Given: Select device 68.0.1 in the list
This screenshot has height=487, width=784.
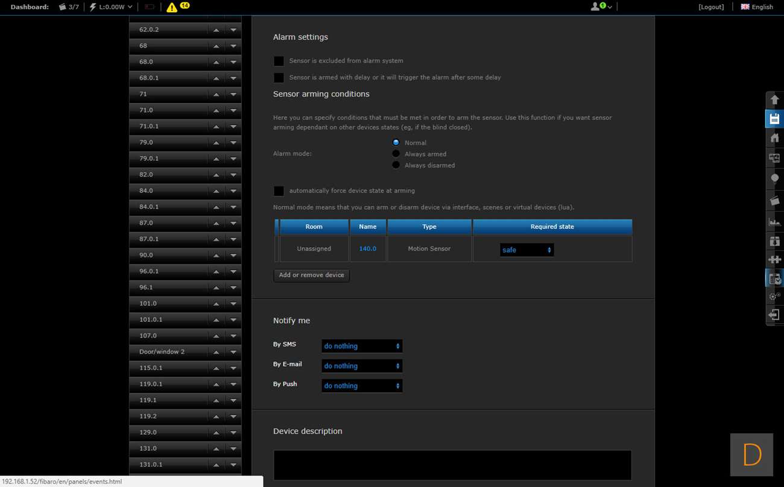Looking at the screenshot, I should 169,78.
